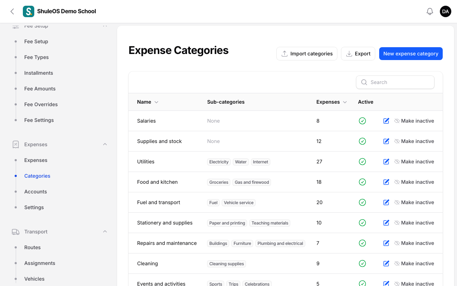The image size is (457, 286).
Task: Edit the Fuel and transport category
Action: 386,202
